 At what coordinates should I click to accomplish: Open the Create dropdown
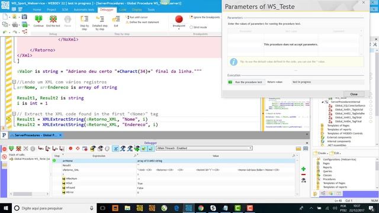click(321, 153)
